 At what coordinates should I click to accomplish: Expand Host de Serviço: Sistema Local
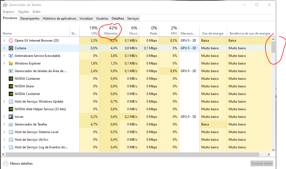pyautogui.click(x=4, y=132)
